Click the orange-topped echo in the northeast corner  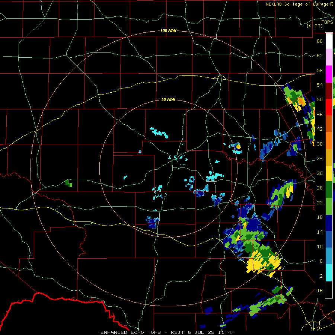tap(301, 101)
